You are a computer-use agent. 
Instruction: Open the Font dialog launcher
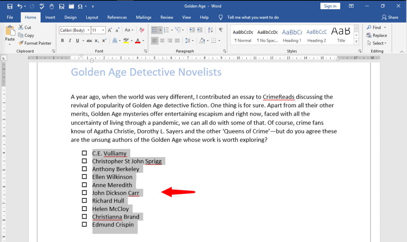pyautogui.click(x=145, y=51)
